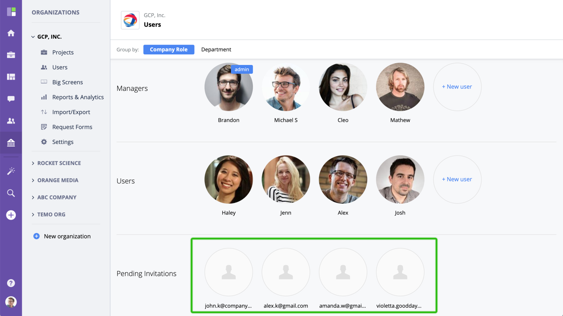Click the blue plus icon for New organization

tap(36, 236)
